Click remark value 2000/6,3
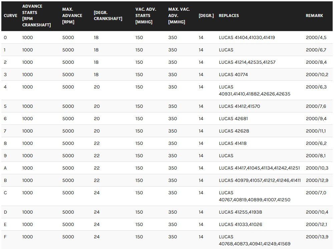336x249 pixels. pos(316,87)
